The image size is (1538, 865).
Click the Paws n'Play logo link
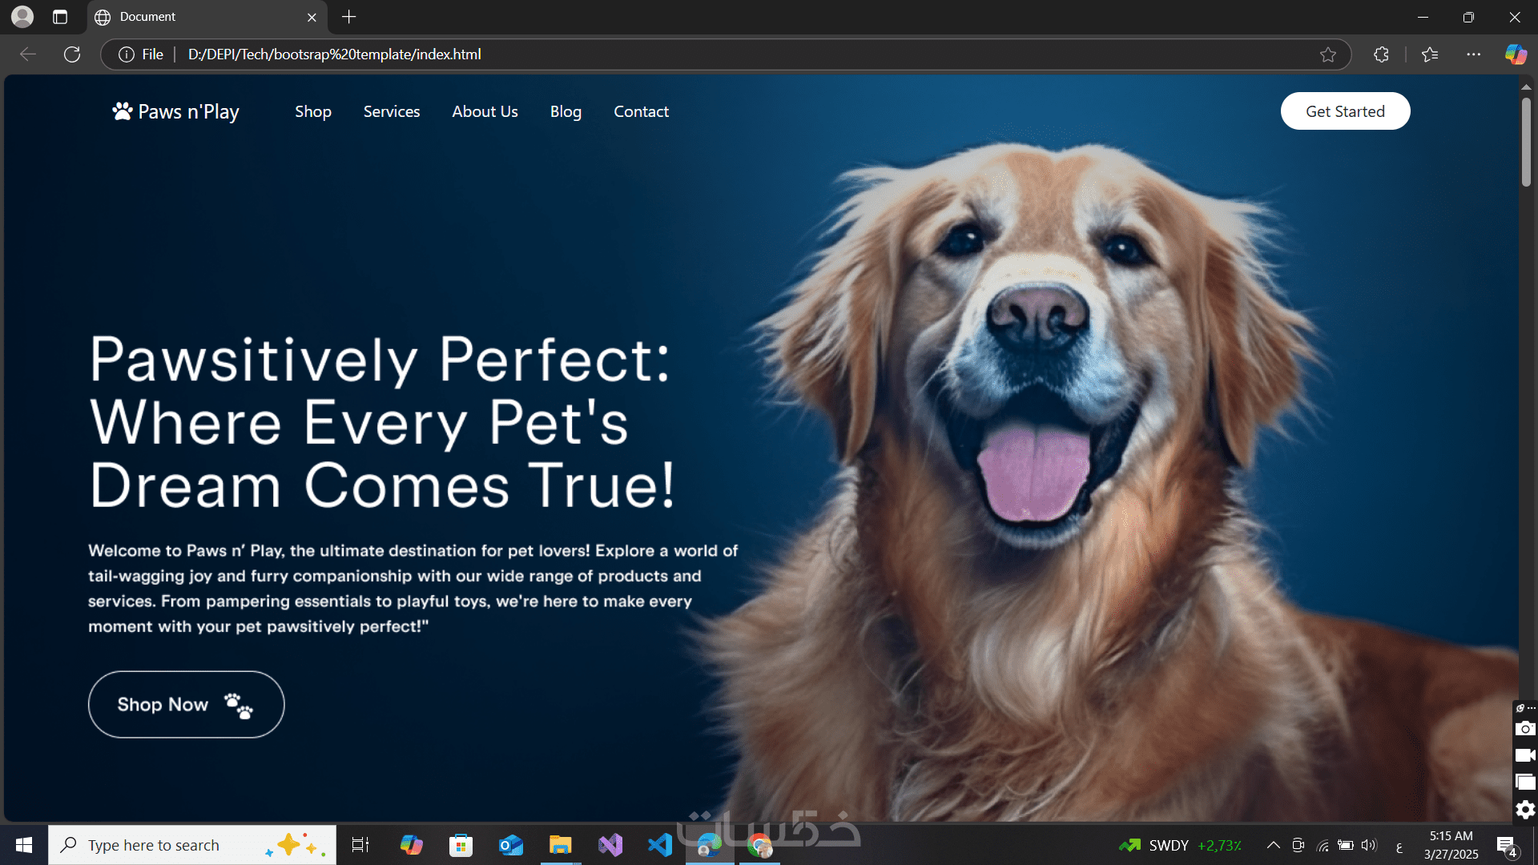click(x=176, y=111)
